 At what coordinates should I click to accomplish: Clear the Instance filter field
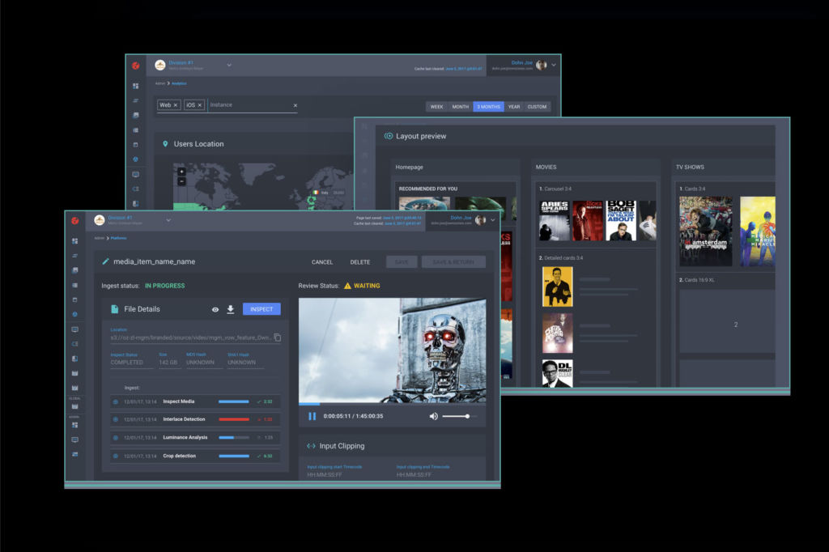[x=295, y=105]
